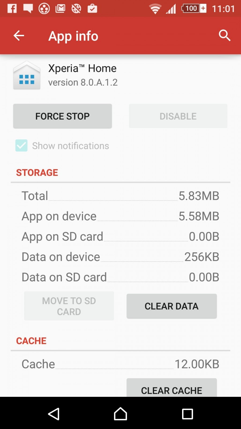Tap the chat message notification icon

point(28,8)
